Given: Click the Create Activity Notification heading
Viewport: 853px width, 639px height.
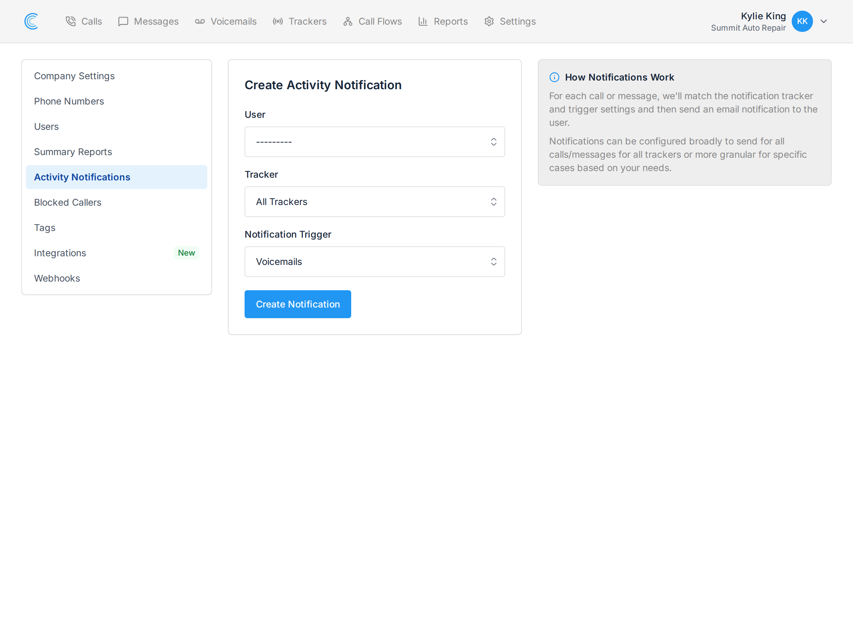Looking at the screenshot, I should tap(323, 85).
